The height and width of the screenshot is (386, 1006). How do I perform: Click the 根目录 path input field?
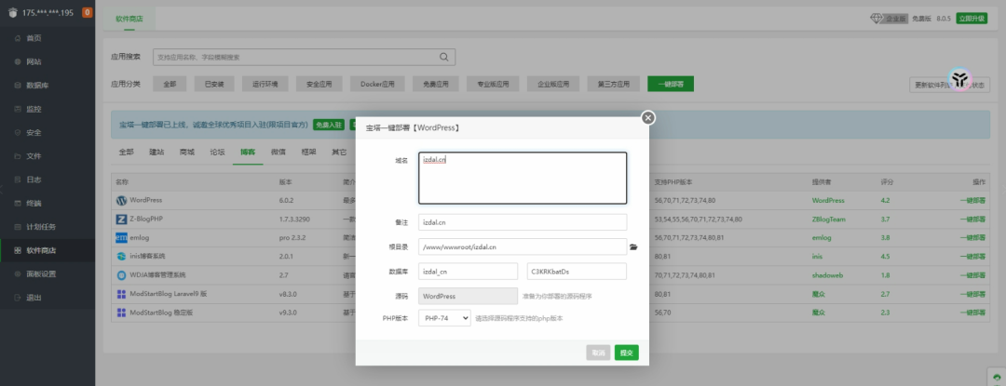(x=523, y=247)
